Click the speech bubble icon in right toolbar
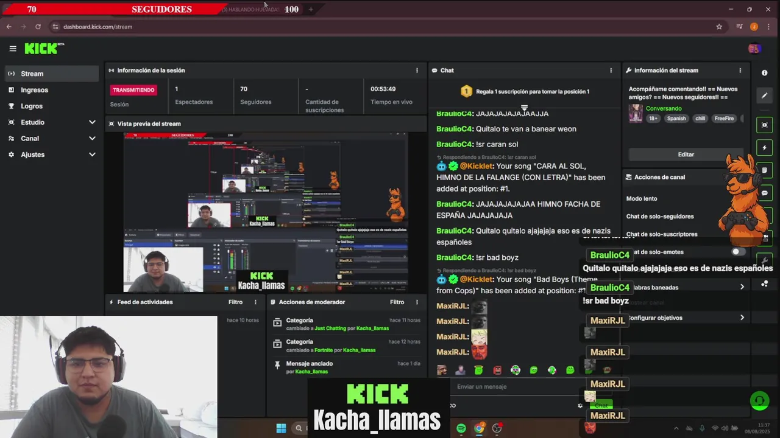The image size is (780, 438). (x=765, y=193)
